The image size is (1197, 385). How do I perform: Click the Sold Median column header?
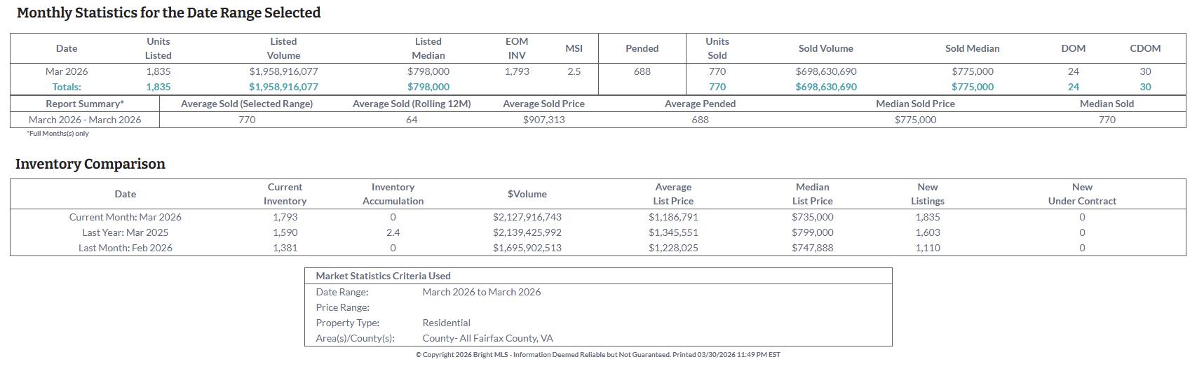click(972, 48)
